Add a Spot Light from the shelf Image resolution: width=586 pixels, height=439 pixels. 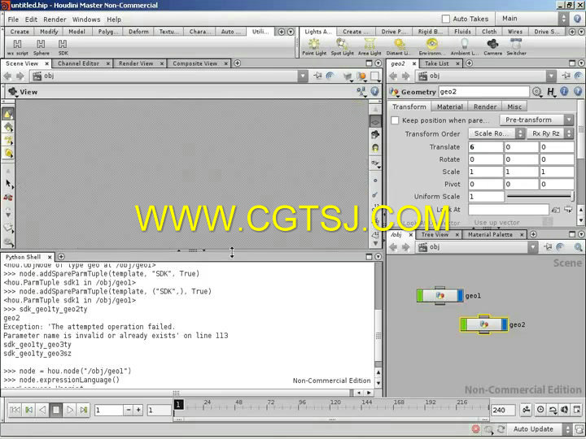(x=342, y=47)
